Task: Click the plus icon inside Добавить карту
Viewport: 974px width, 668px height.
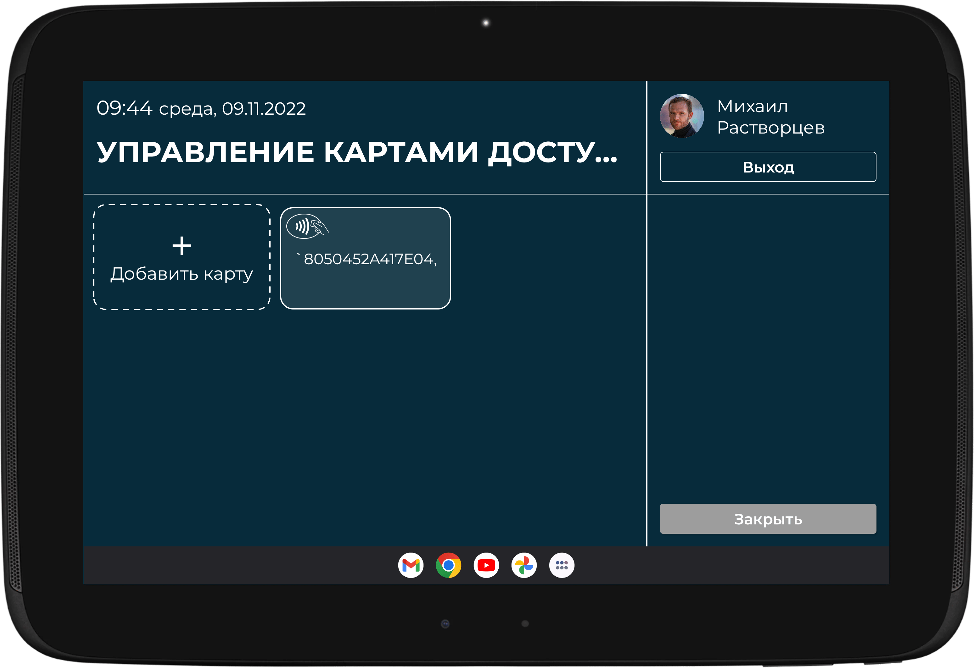Action: [182, 245]
